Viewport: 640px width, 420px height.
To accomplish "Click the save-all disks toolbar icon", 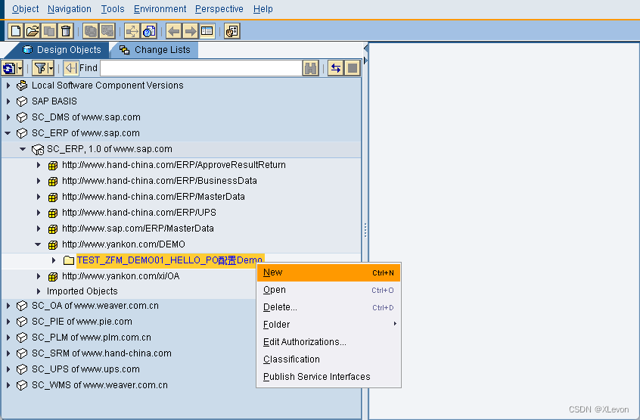I will (91, 31).
